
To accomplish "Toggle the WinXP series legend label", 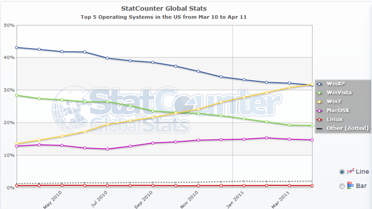I will [335, 84].
